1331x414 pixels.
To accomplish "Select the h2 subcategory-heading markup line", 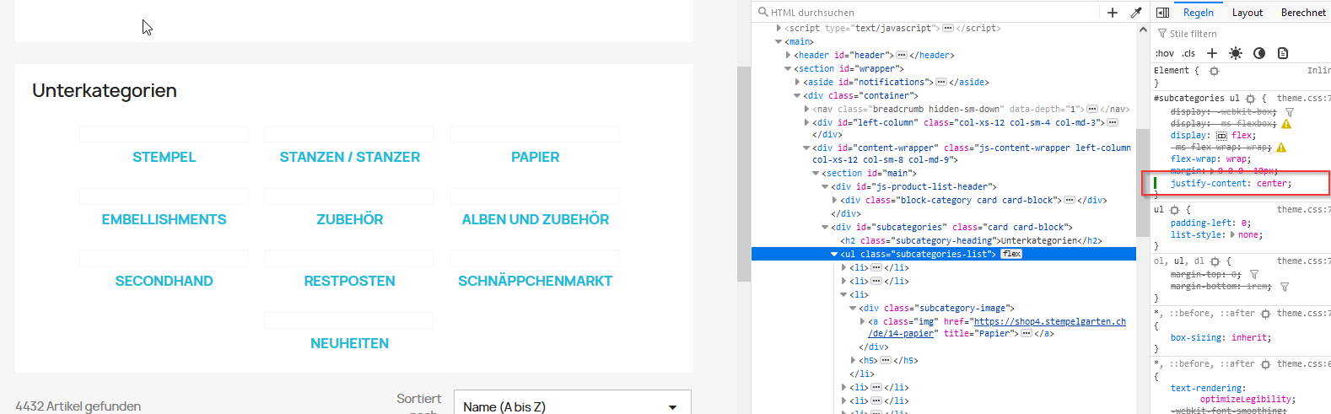I will (971, 240).
